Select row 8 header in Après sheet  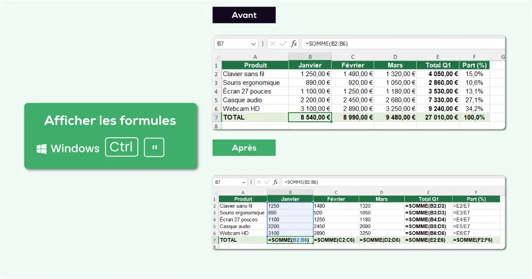click(x=215, y=247)
